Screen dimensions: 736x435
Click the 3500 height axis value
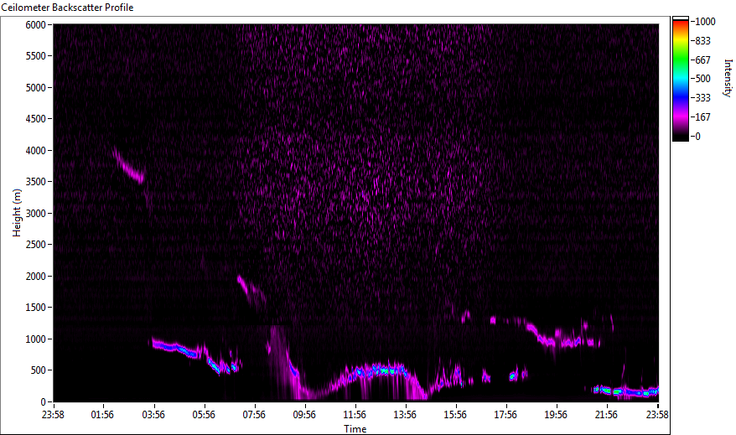click(36, 182)
